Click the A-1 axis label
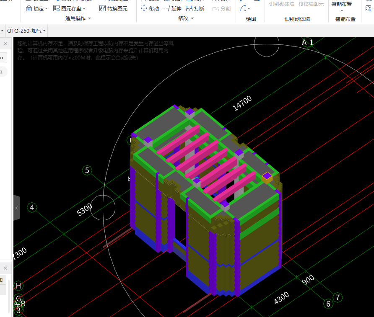This screenshot has height=317, width=374. (307, 43)
